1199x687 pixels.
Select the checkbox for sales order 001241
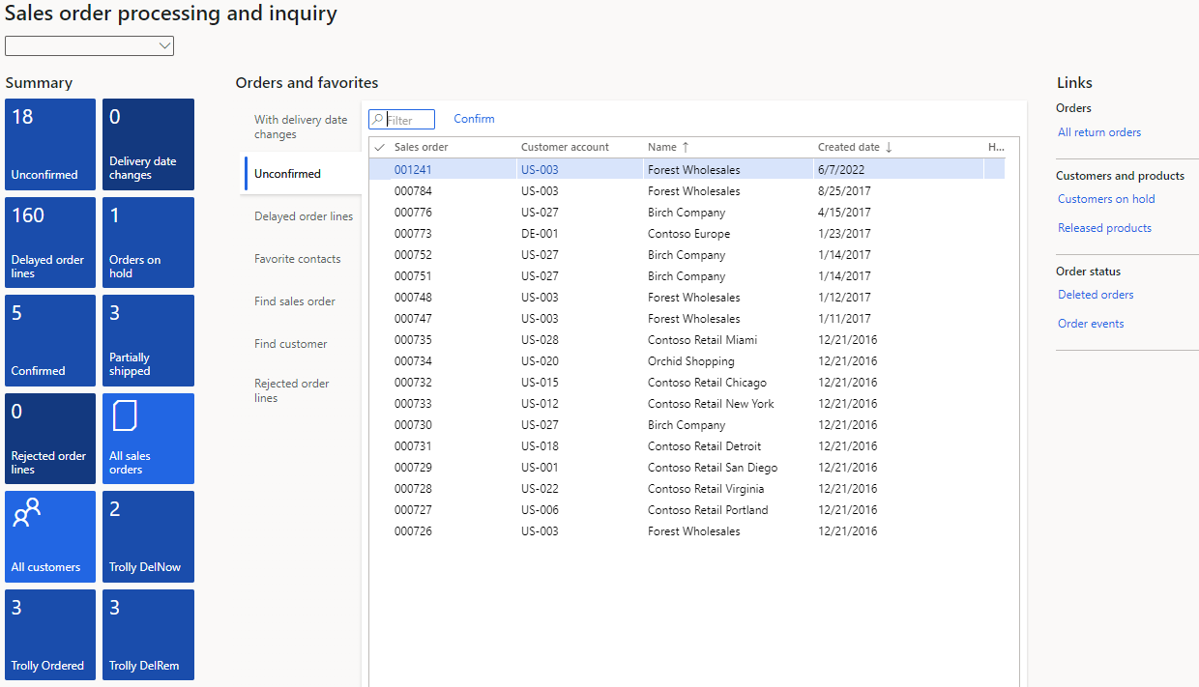pos(378,169)
